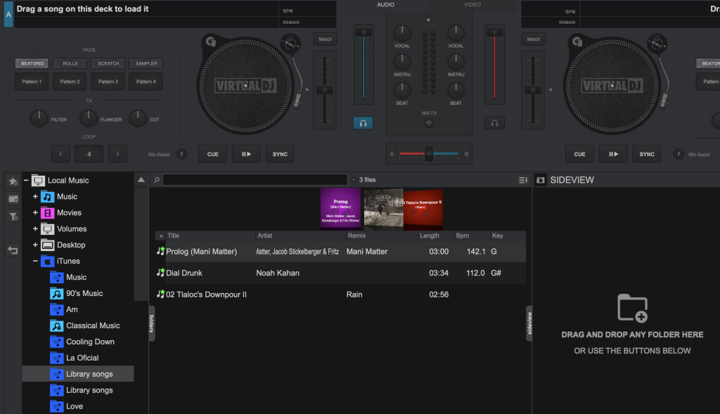Click the Sideview camera icon
Viewport: 720px width, 414px height.
541,180
